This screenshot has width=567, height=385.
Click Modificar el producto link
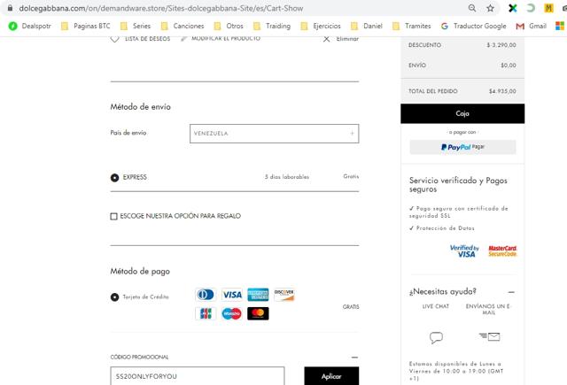tap(221, 38)
